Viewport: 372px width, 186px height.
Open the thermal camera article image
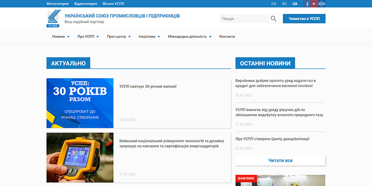pyautogui.click(x=80, y=158)
